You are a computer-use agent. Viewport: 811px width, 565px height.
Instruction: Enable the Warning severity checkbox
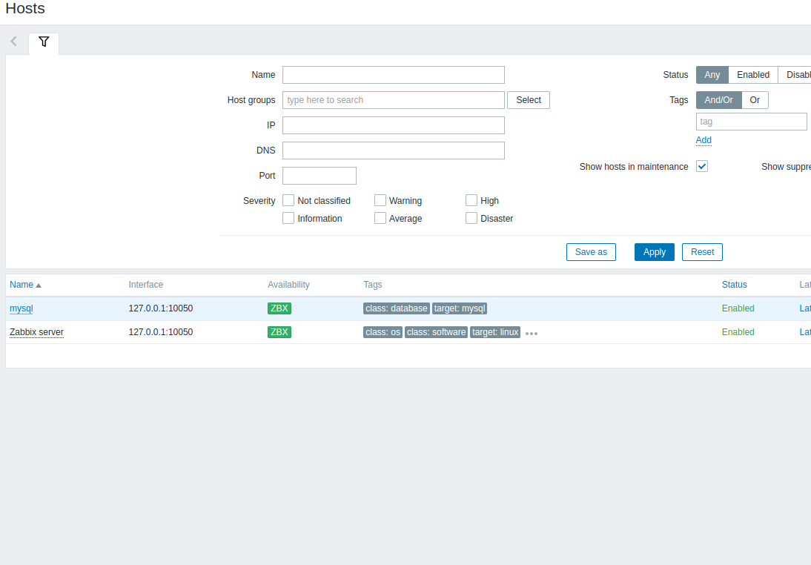[x=380, y=200]
